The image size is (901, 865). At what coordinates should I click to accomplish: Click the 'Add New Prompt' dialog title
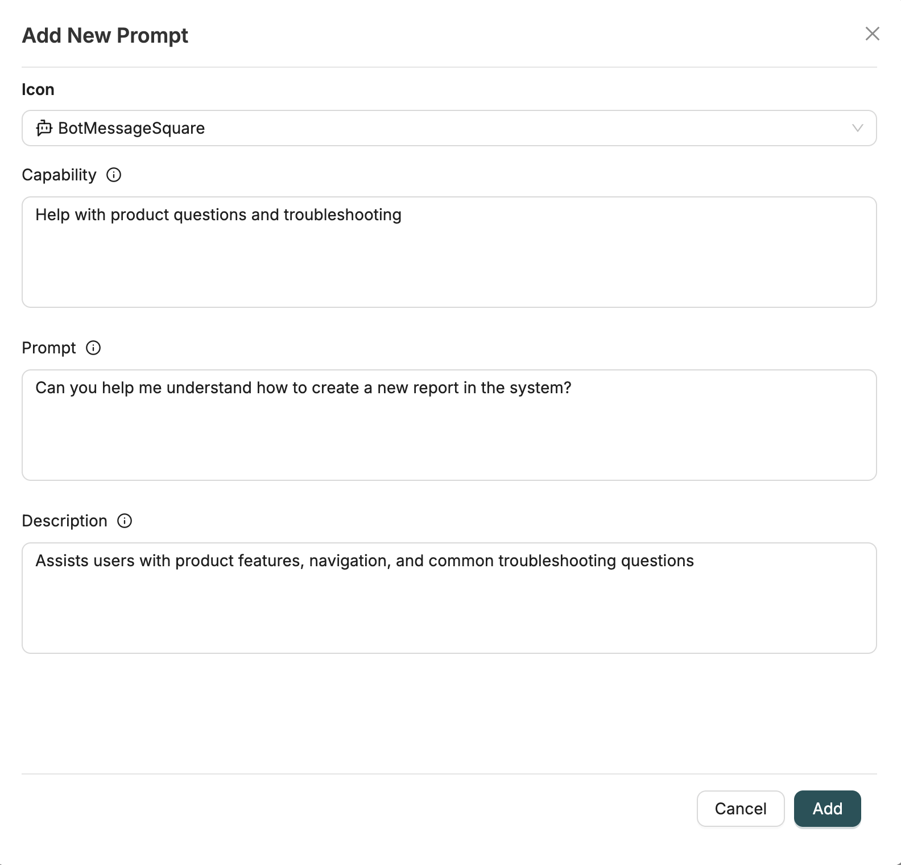pos(105,35)
